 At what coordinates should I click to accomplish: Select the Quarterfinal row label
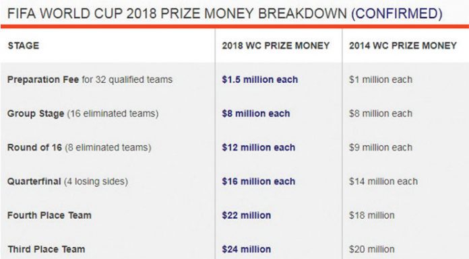pyautogui.click(x=67, y=182)
